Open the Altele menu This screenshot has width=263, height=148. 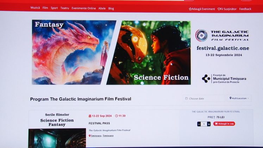(x=102, y=8)
